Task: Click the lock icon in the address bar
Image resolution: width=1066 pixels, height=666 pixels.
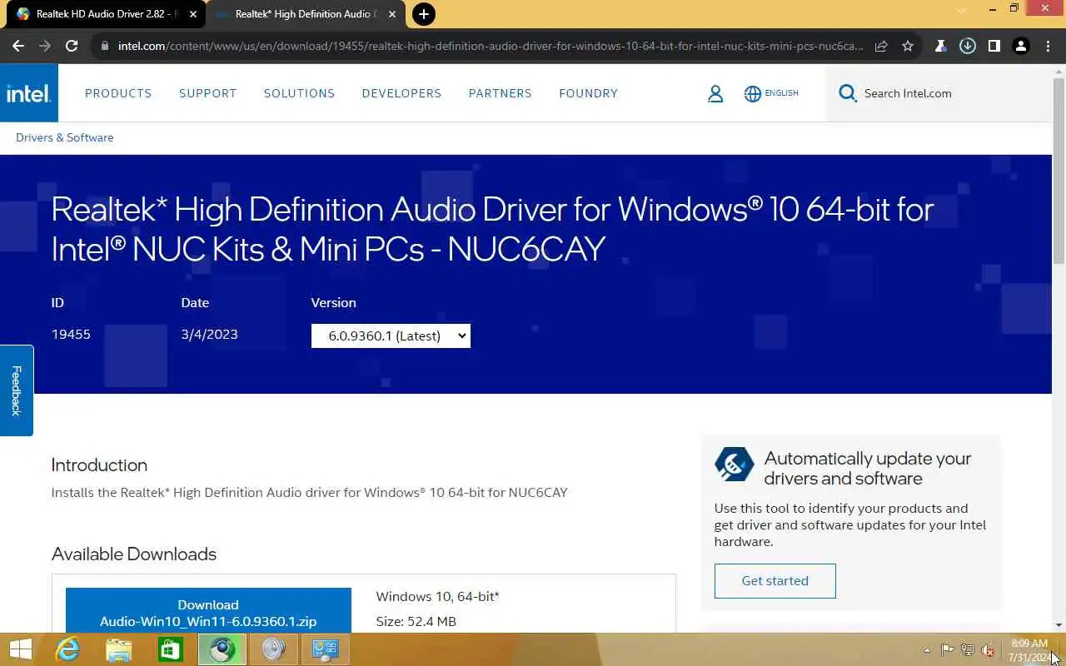Action: (x=104, y=47)
